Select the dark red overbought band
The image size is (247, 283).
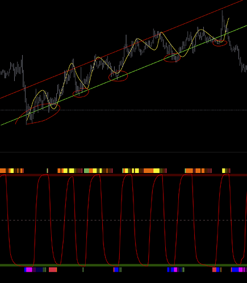click(x=123, y=175)
